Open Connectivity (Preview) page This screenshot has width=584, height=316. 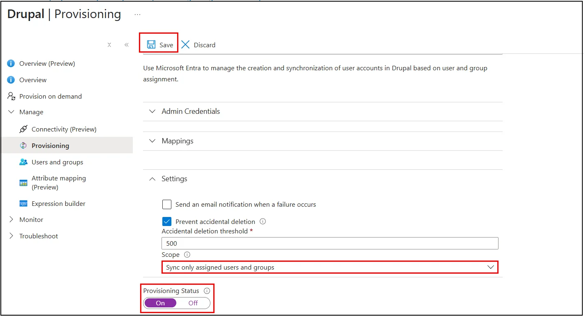[x=64, y=129]
